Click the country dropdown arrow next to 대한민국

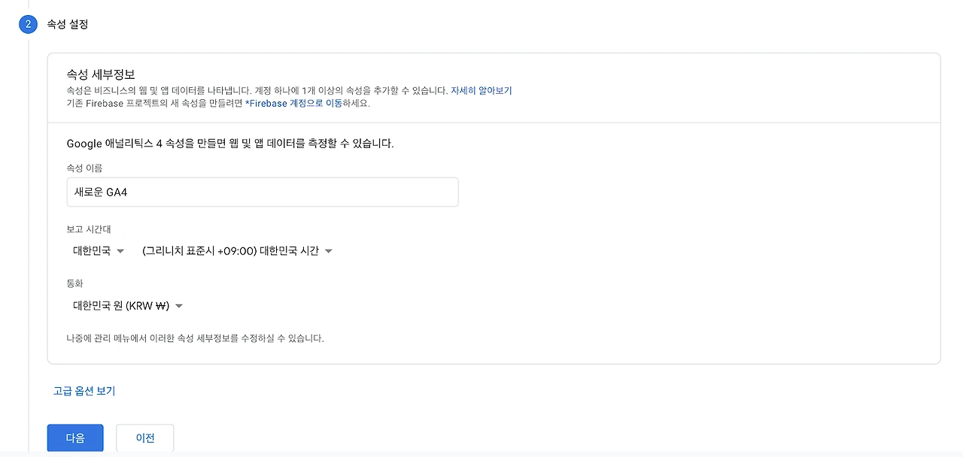coord(120,251)
